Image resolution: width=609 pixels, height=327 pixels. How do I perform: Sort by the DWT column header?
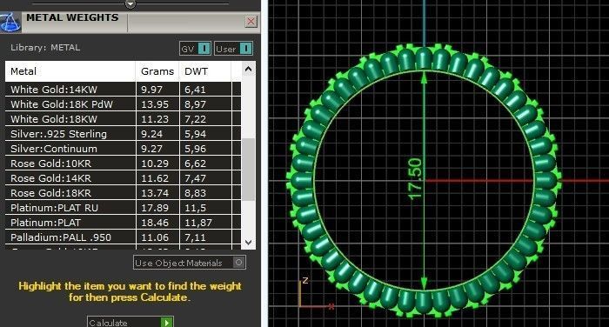coord(205,71)
